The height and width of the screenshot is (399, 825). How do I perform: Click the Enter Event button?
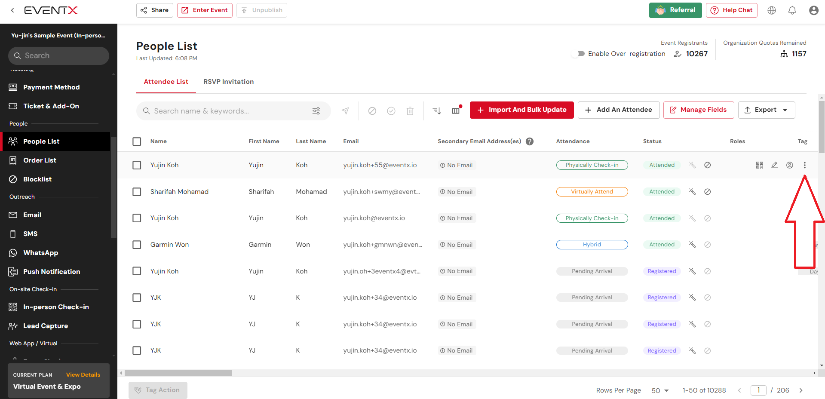(x=205, y=10)
